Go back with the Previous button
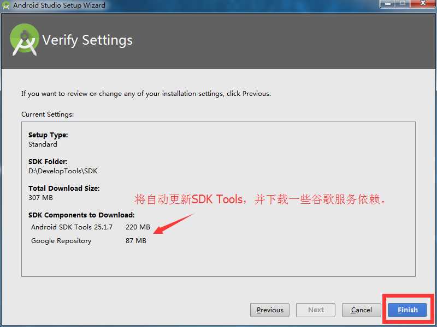437x327 pixels. tap(270, 310)
